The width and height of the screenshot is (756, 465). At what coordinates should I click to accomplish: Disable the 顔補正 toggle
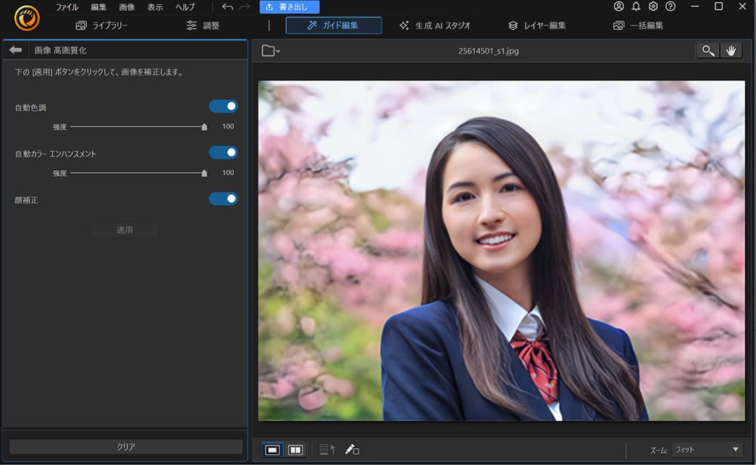[224, 198]
